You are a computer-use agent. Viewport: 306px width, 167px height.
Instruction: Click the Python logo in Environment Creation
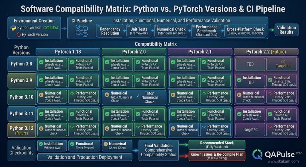coord(13,28)
